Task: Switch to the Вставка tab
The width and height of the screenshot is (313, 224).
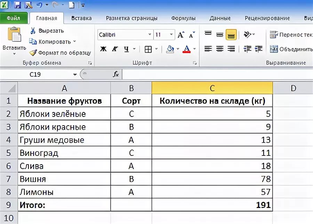Action: 81,18
